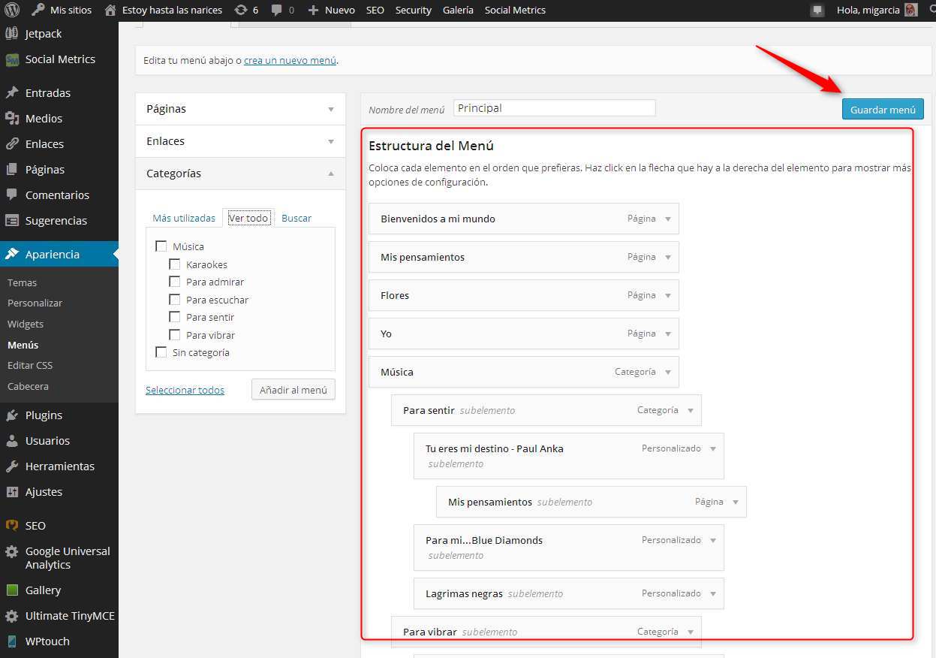Click the WPtouch sidebar icon
Screen dimensions: 936x658
pos(48,641)
